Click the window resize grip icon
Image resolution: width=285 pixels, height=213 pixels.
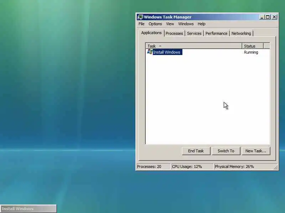[x=276, y=168]
